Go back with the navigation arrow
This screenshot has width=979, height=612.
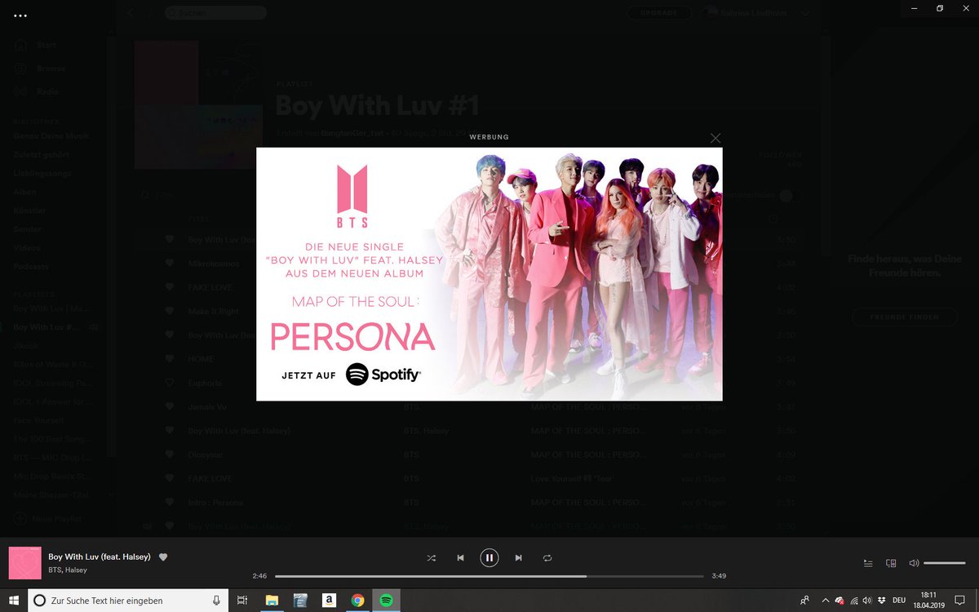click(131, 13)
